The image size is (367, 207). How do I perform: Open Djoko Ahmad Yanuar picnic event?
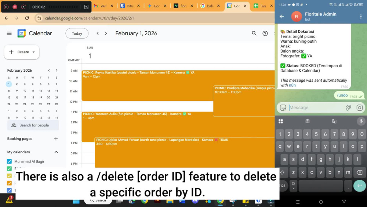pyautogui.click(x=185, y=152)
